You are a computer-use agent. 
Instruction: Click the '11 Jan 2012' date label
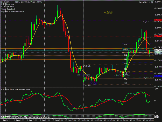click(5, 120)
